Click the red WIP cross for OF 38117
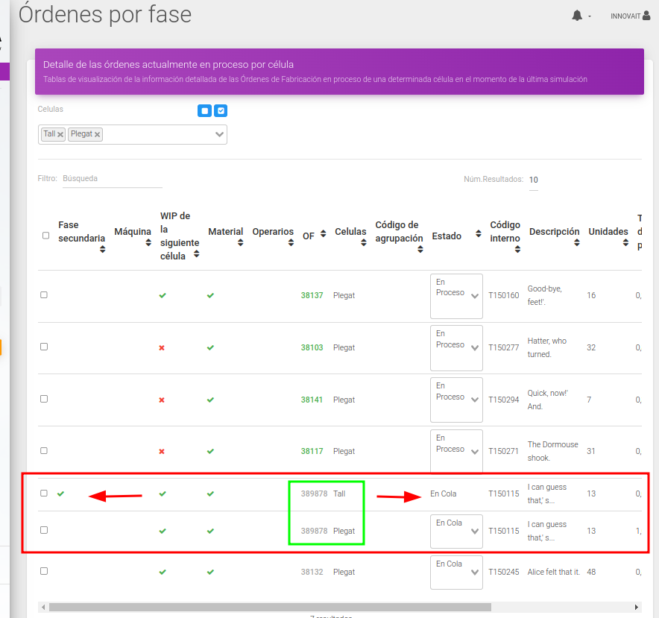Image resolution: width=659 pixels, height=618 pixels. pos(162,452)
